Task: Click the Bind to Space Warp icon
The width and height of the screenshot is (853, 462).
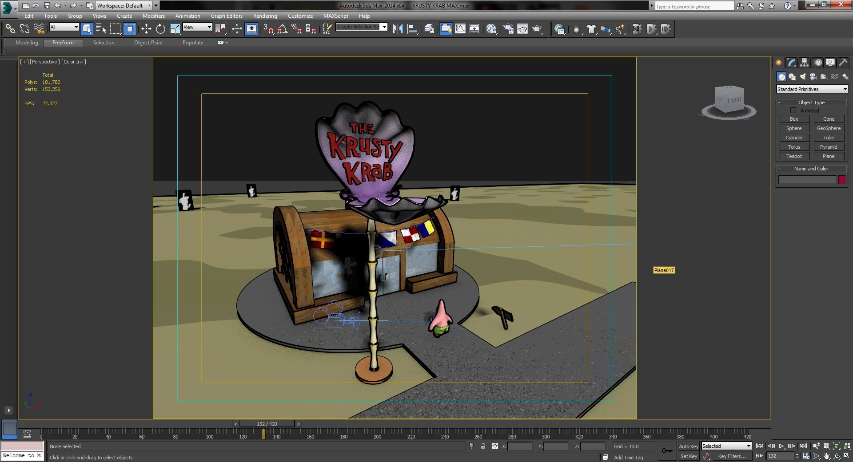Action: pyautogui.click(x=39, y=29)
